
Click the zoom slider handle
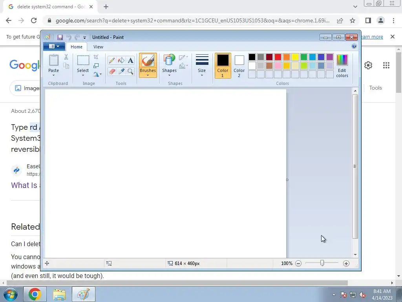pos(322,263)
